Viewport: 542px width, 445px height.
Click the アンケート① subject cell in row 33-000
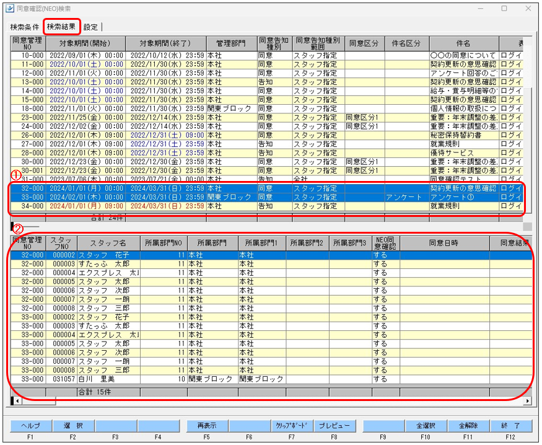point(464,198)
